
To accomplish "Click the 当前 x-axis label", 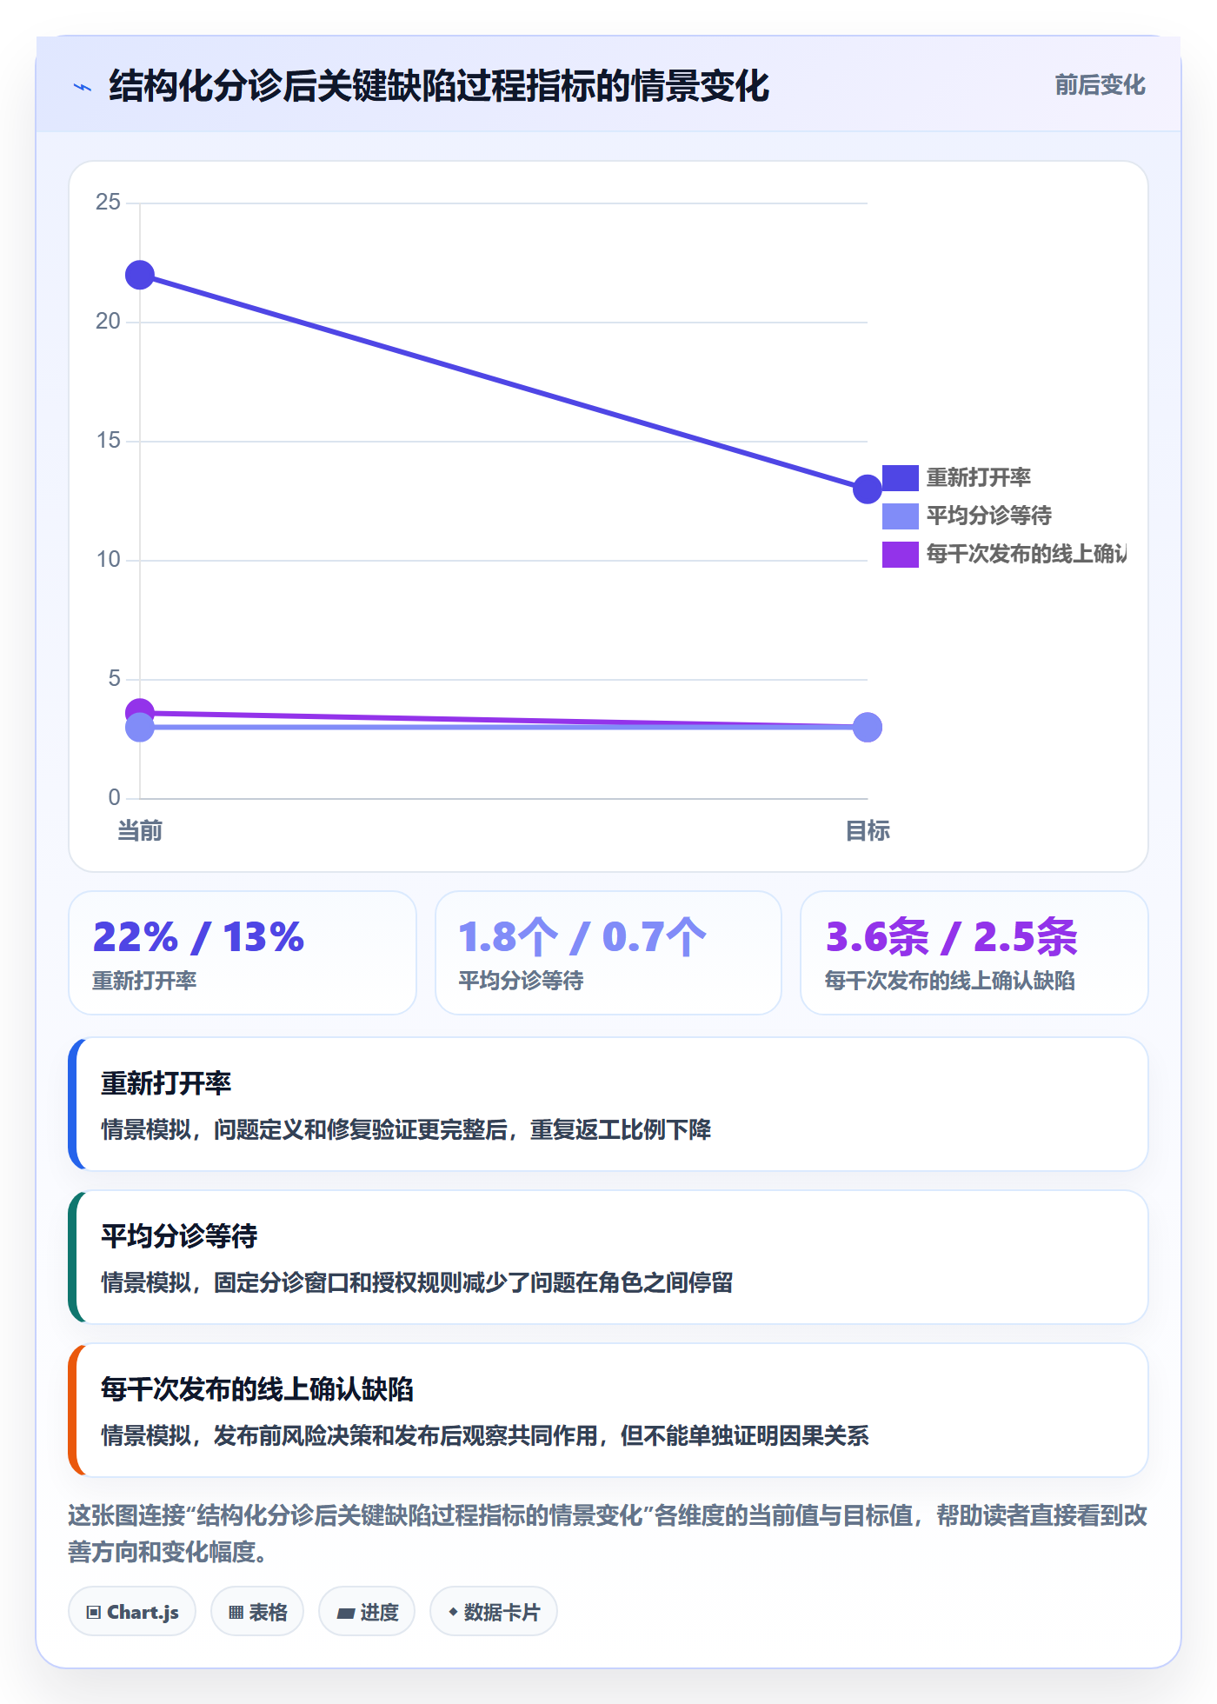I will [140, 831].
